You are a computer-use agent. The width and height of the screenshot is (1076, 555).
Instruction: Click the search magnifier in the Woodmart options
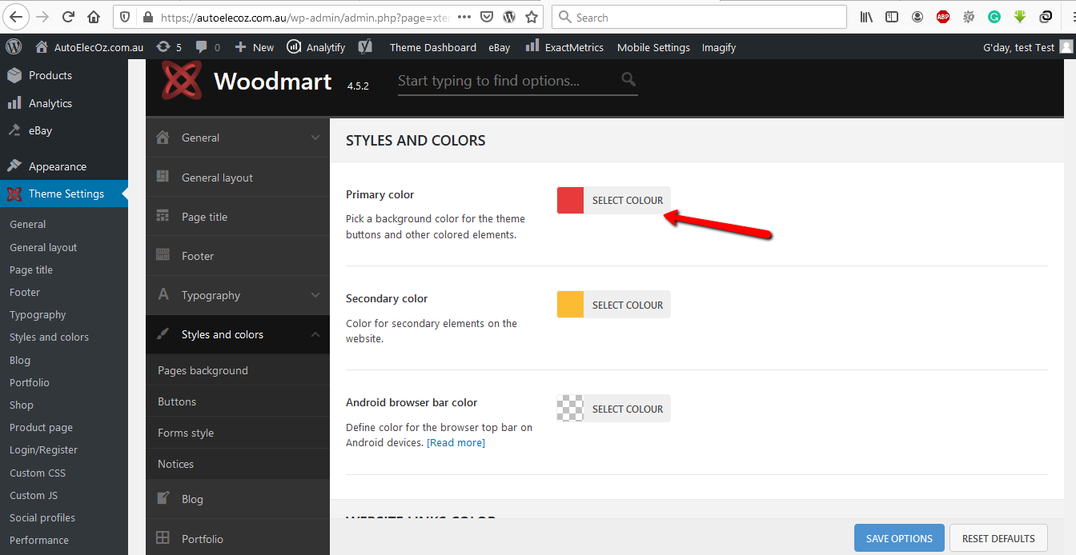pos(628,79)
